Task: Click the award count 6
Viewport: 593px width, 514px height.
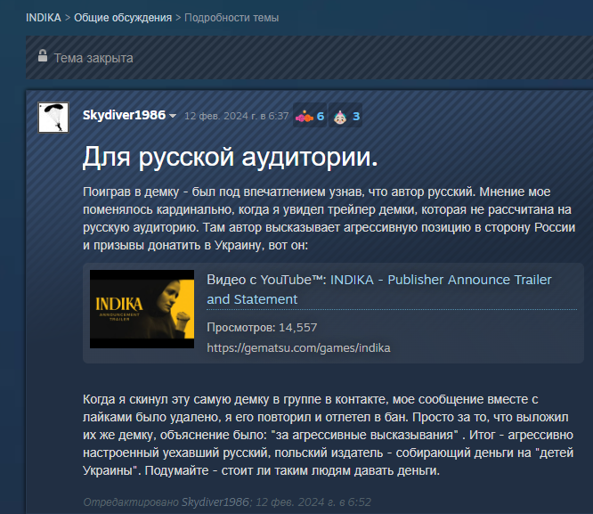Action: [x=321, y=116]
